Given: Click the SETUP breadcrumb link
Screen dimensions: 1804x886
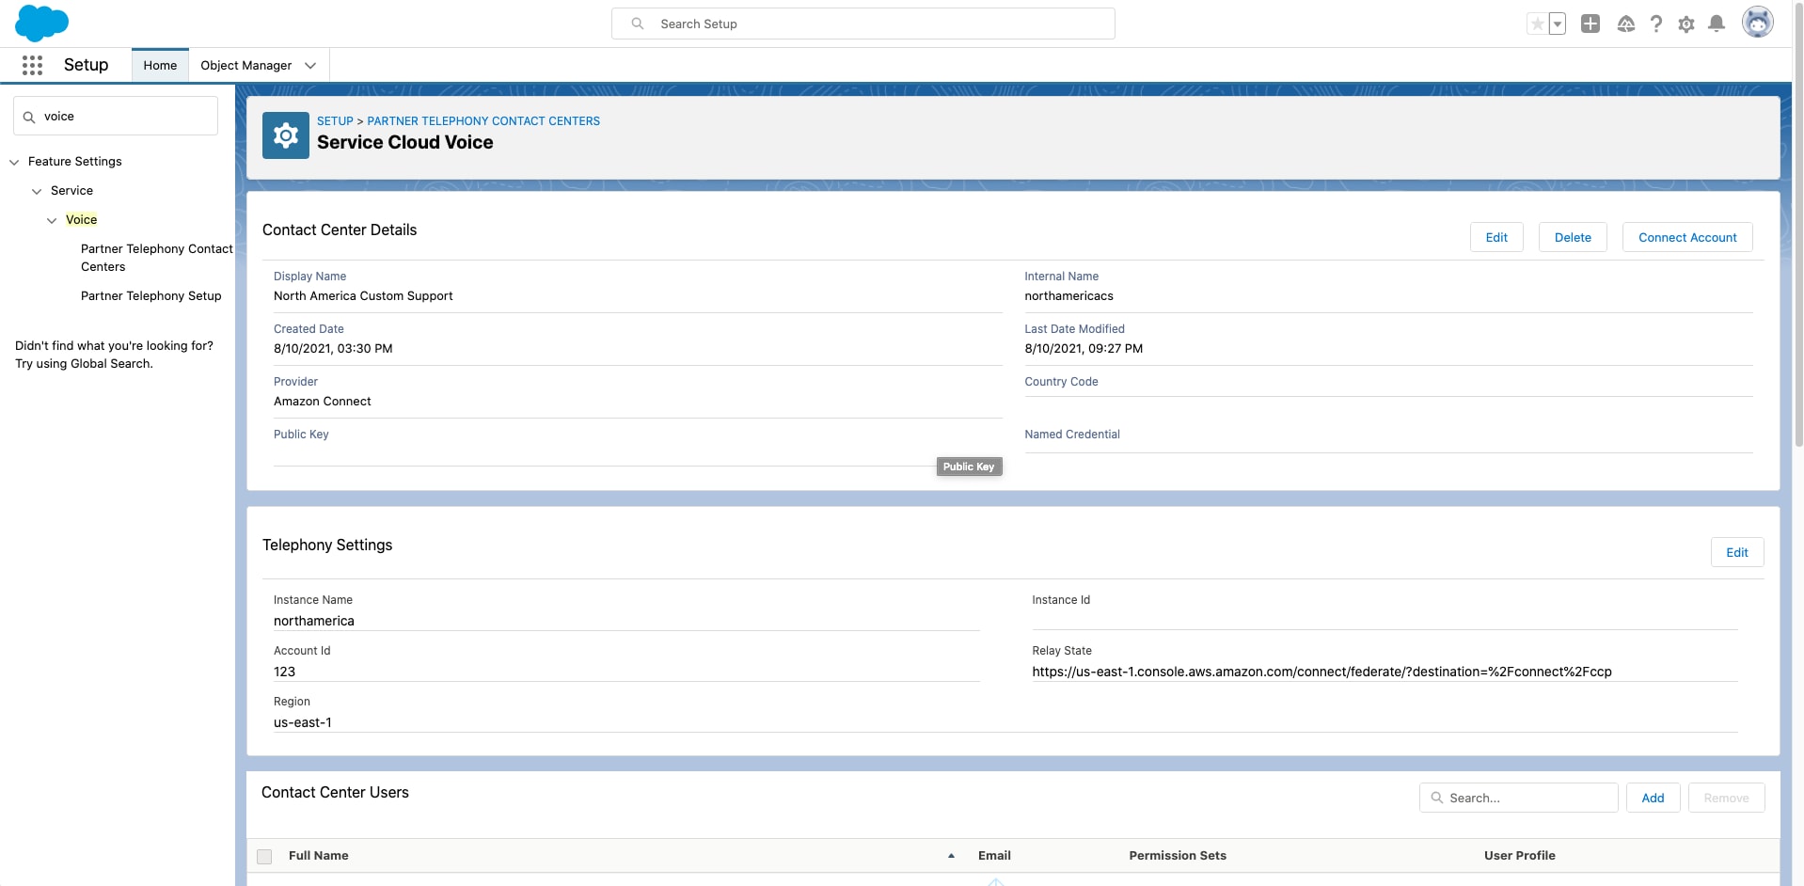Looking at the screenshot, I should (x=335, y=121).
